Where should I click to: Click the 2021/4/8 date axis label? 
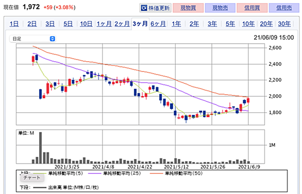[104, 167]
